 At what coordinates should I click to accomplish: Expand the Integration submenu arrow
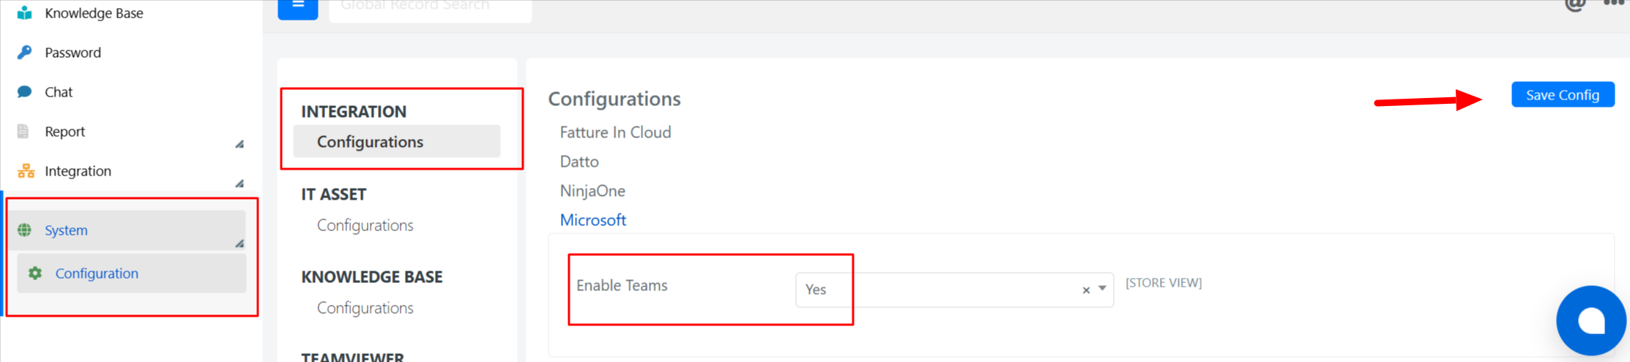pyautogui.click(x=239, y=184)
